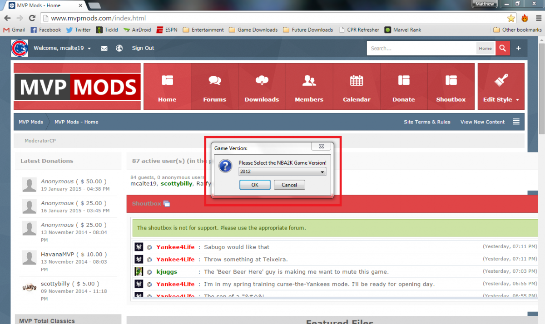This screenshot has height=324, width=545.
Task: Open the Calendar navigation tile
Action: [x=357, y=87]
